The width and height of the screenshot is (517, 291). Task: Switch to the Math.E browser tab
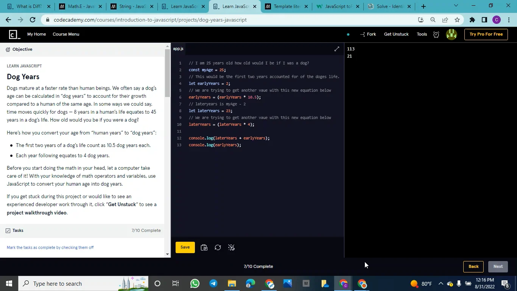[x=81, y=6]
